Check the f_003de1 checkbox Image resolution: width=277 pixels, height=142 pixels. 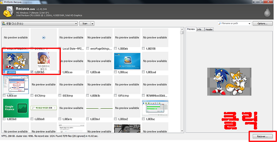tap(88, 119)
